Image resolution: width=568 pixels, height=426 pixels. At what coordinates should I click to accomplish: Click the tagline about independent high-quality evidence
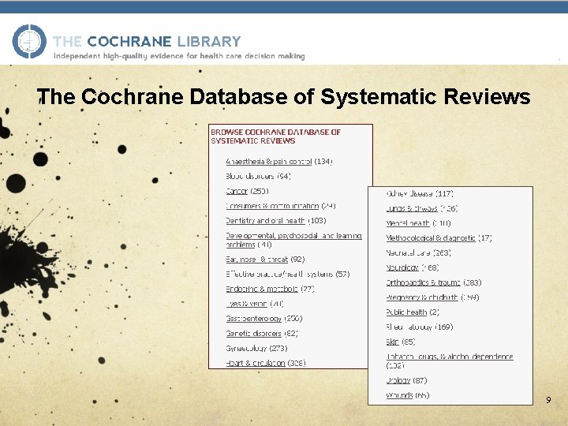179,56
